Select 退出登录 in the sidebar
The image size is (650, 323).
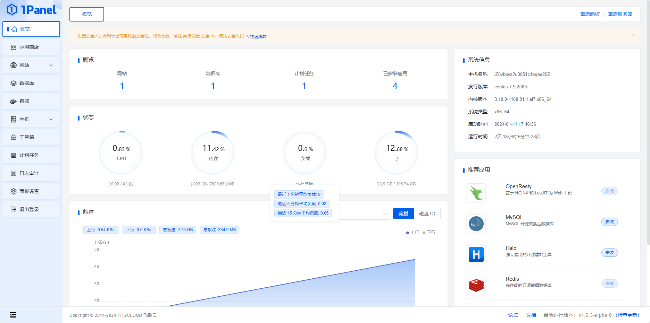[31, 209]
